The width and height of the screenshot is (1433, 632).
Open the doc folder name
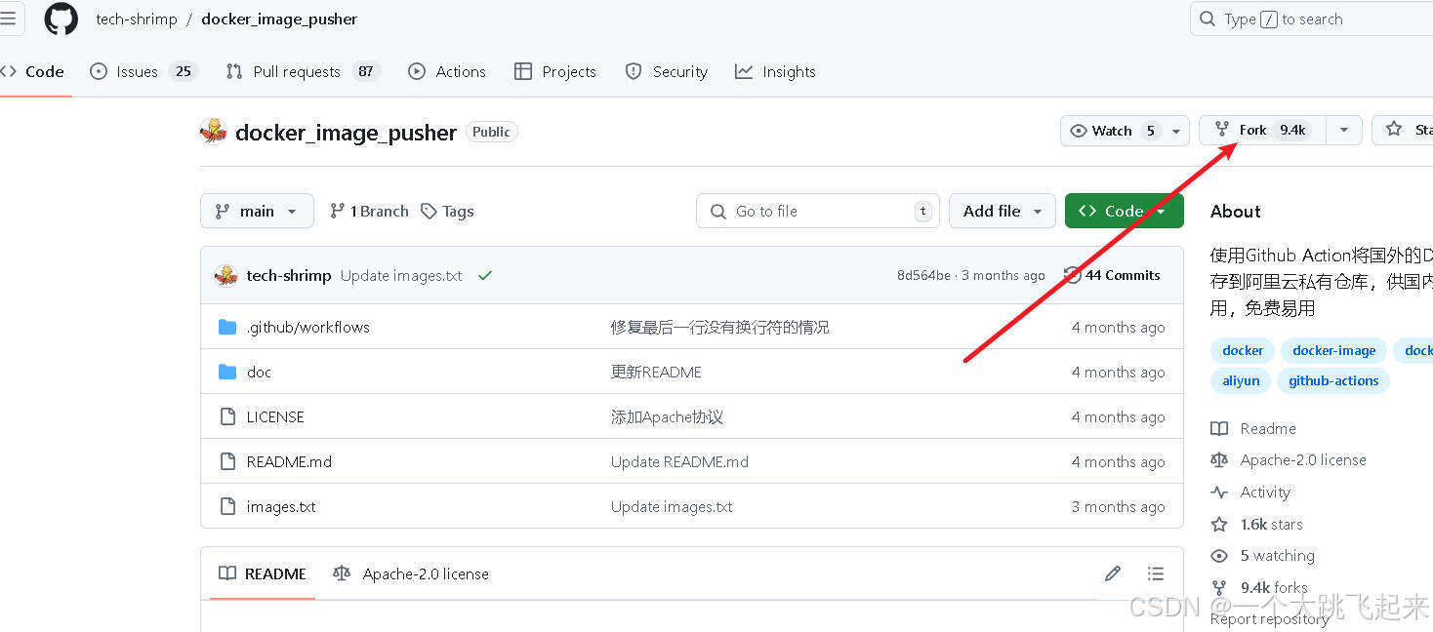[259, 373]
